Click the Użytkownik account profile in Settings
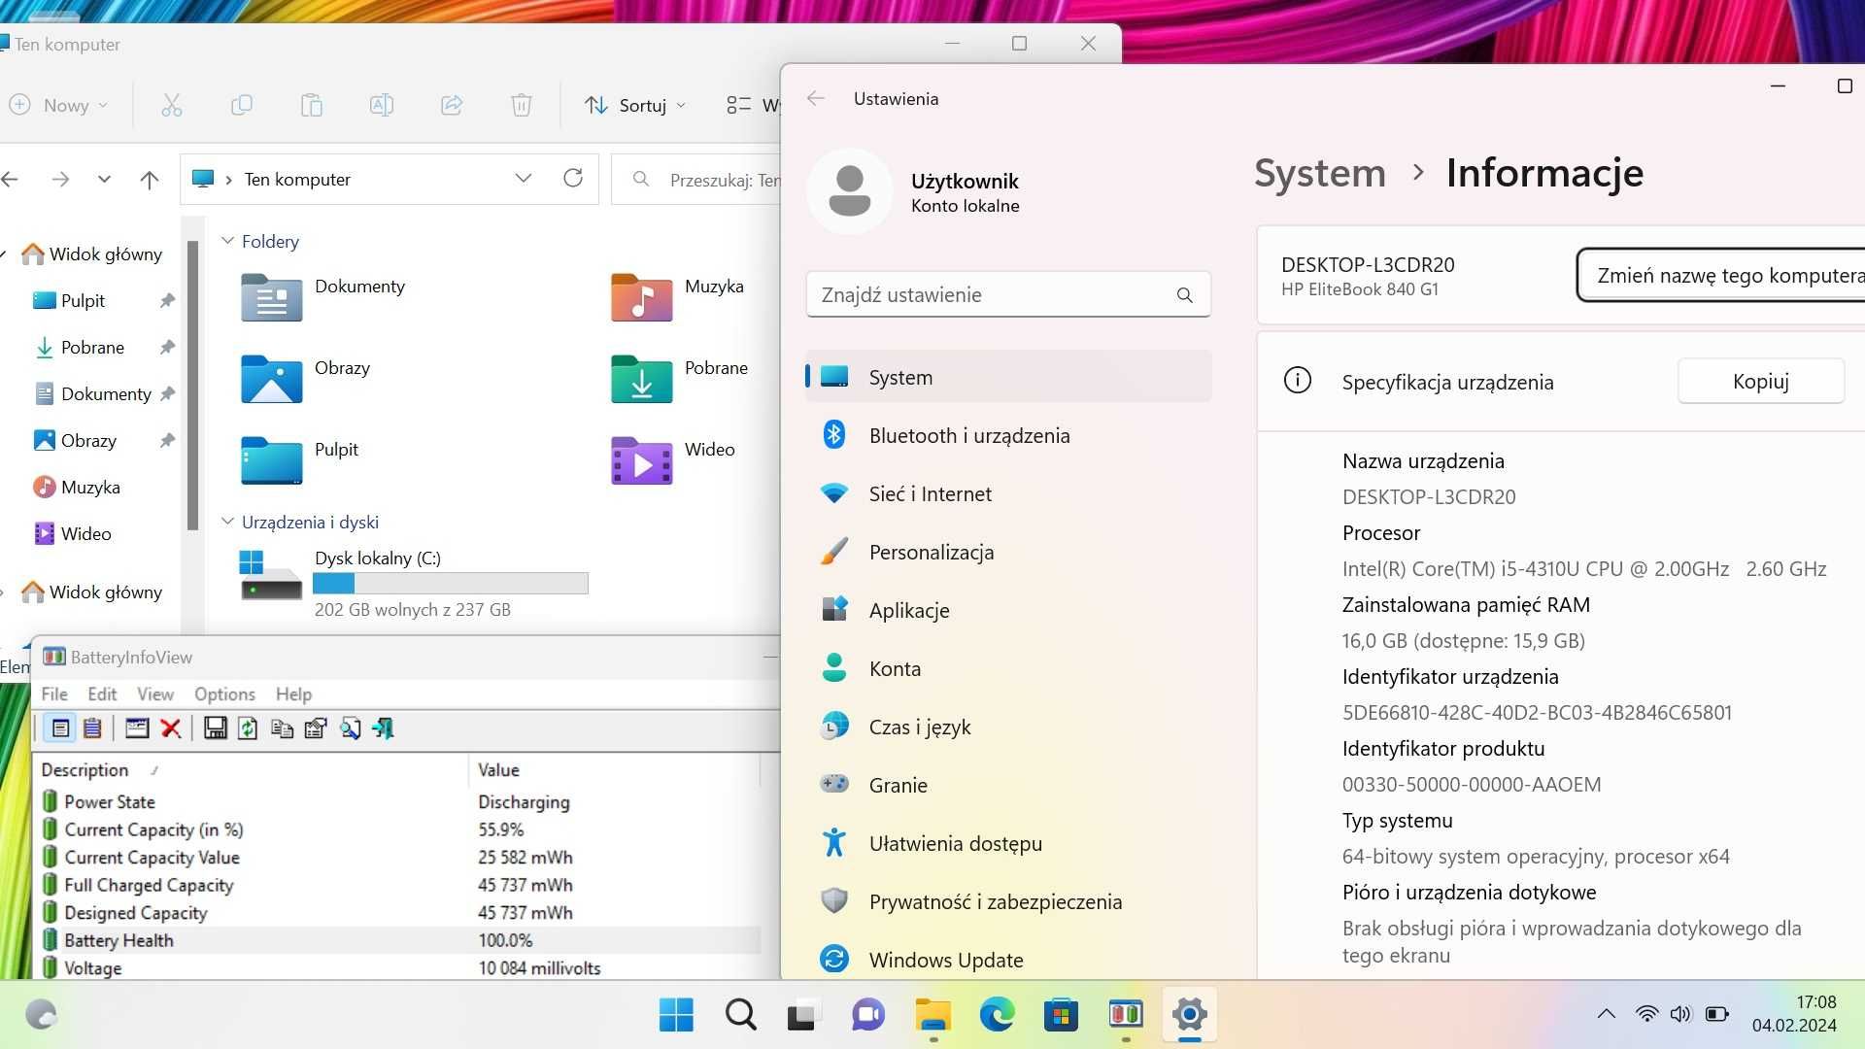1865x1049 pixels. (x=913, y=192)
